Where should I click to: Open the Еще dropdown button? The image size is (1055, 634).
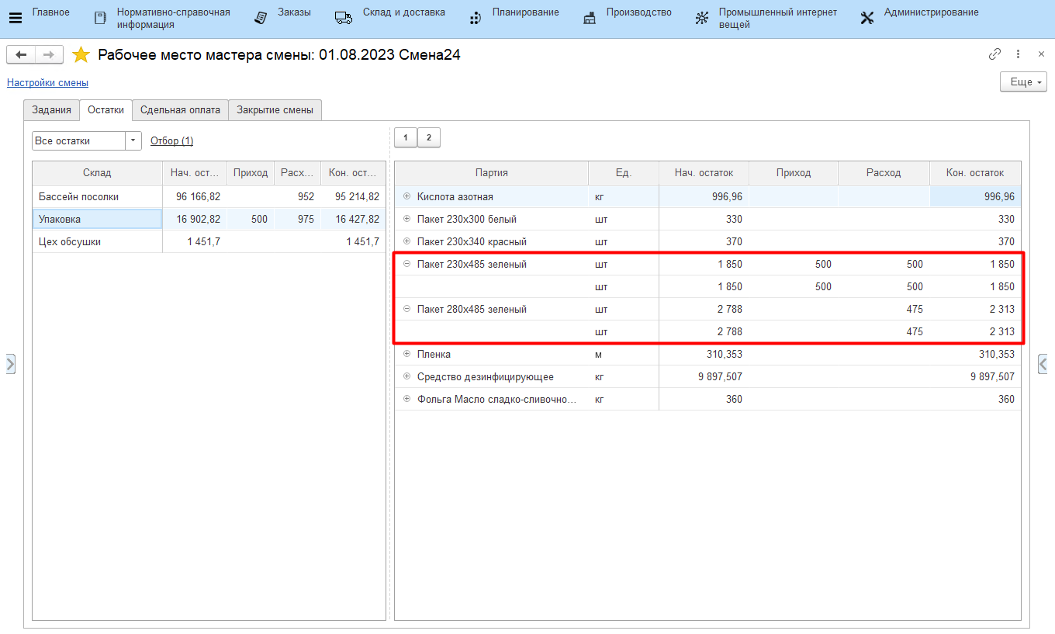(1023, 82)
